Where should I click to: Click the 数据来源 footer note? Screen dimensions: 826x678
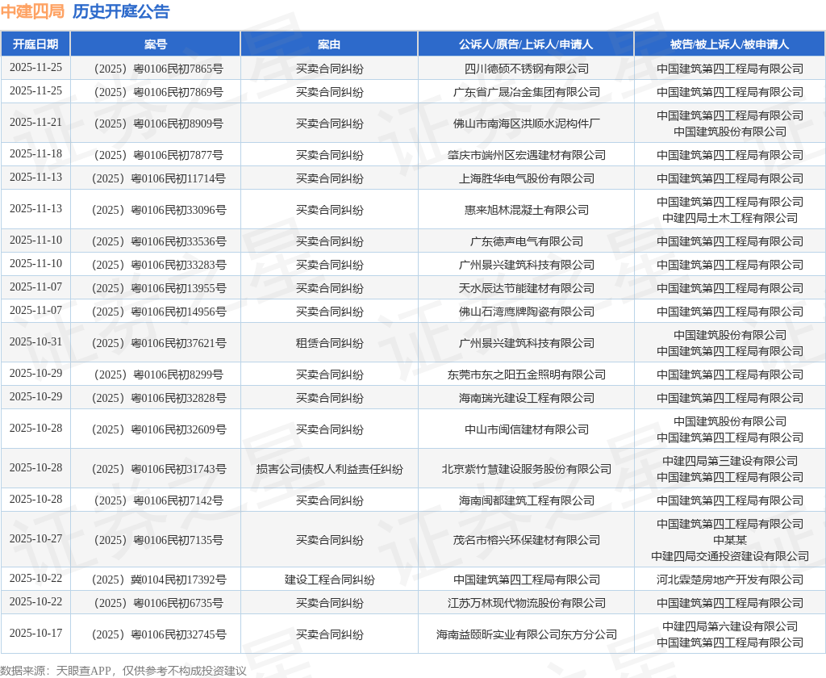[123, 671]
